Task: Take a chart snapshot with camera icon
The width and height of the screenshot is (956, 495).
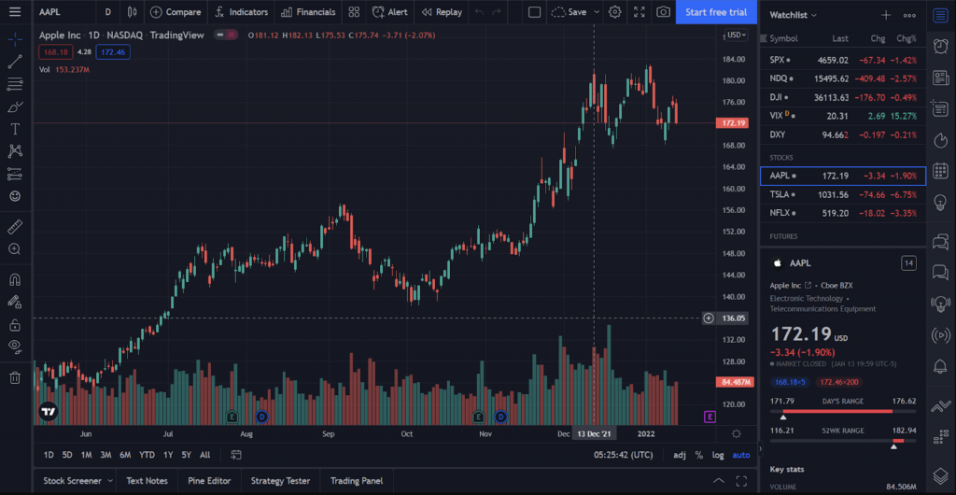Action: point(664,12)
